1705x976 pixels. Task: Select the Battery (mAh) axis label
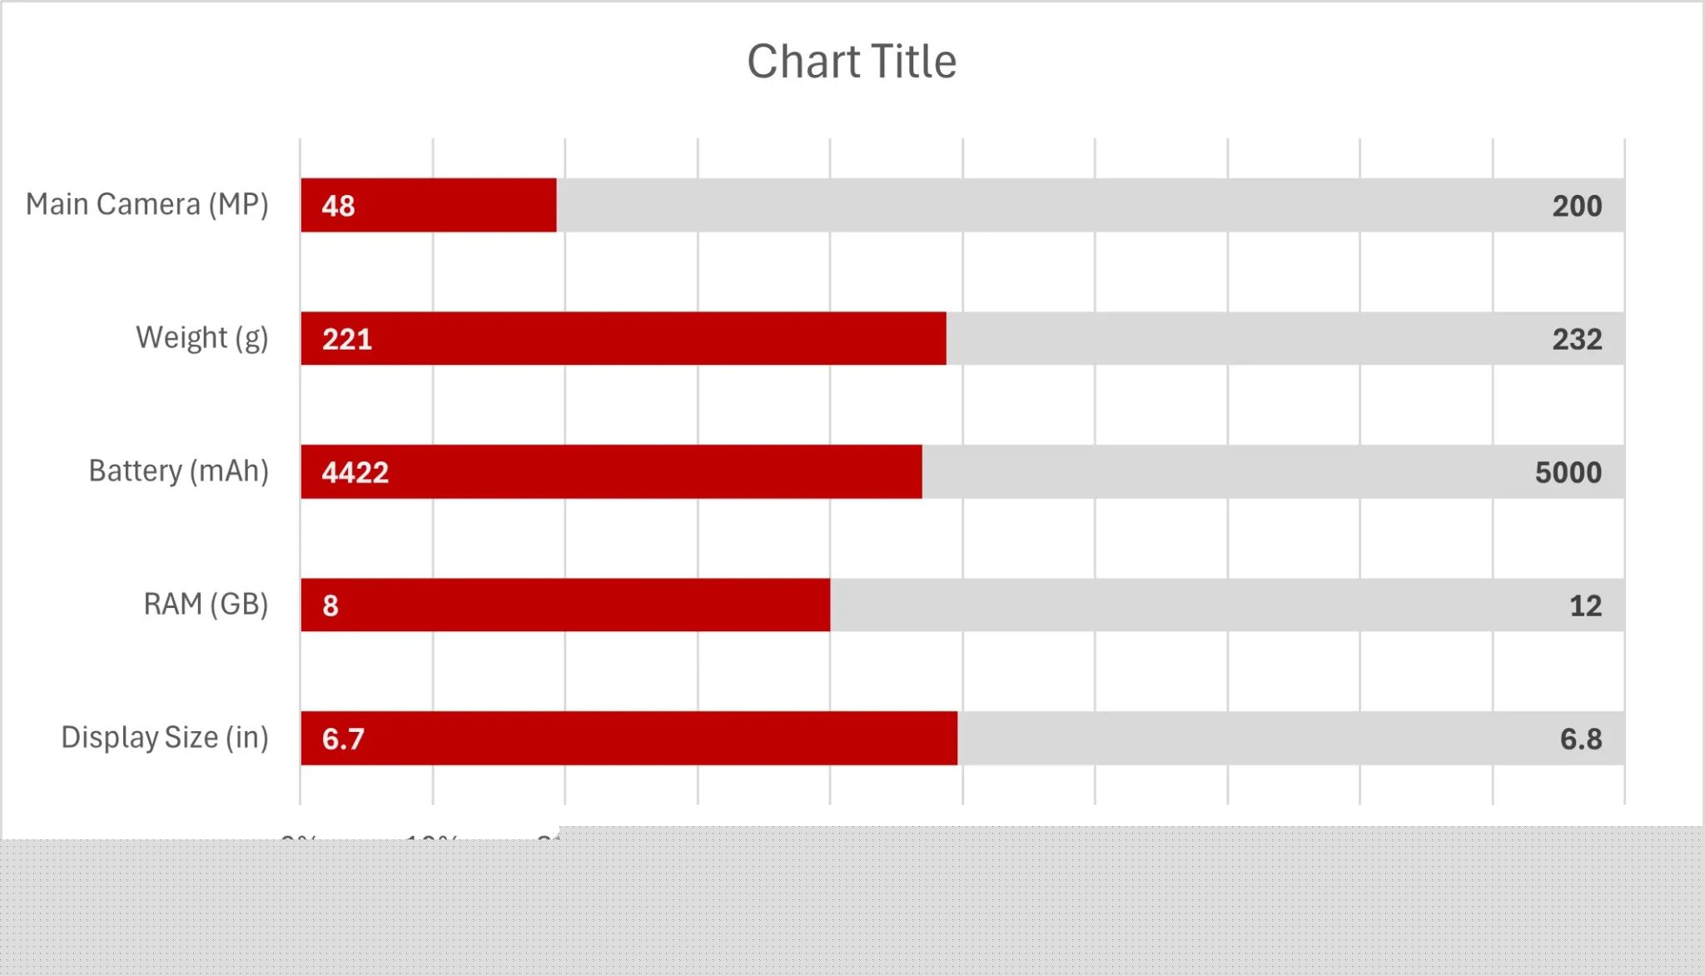coord(179,471)
